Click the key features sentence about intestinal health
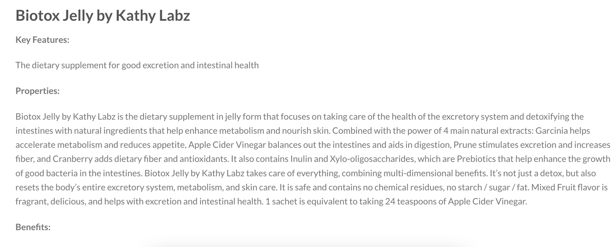Image resolution: width=615 pixels, height=247 pixels. 137,66
